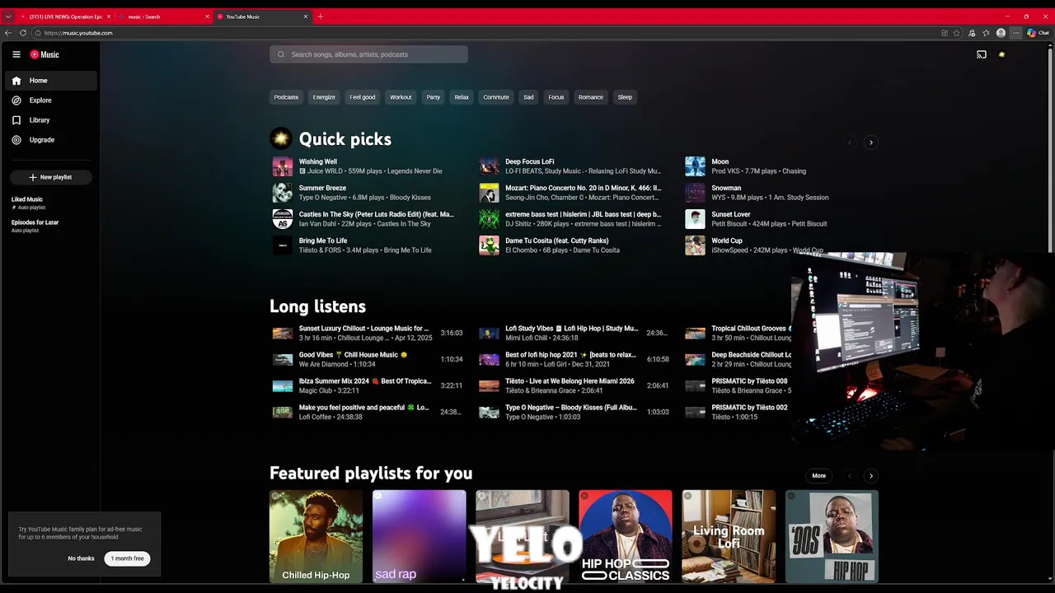The width and height of the screenshot is (1055, 593).
Task: Open Living Room Lofi playlist card
Action: tap(729, 536)
